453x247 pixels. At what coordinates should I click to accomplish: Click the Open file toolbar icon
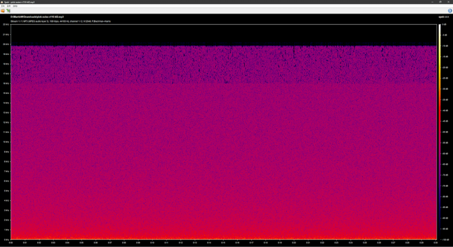click(2, 10)
